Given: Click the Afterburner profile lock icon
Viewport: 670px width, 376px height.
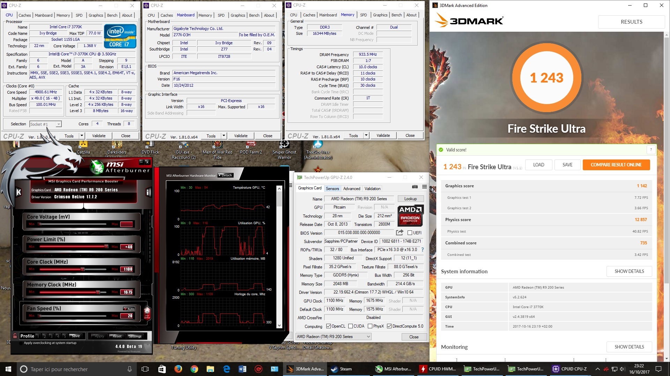Looking at the screenshot, I should pyautogui.click(x=15, y=336).
